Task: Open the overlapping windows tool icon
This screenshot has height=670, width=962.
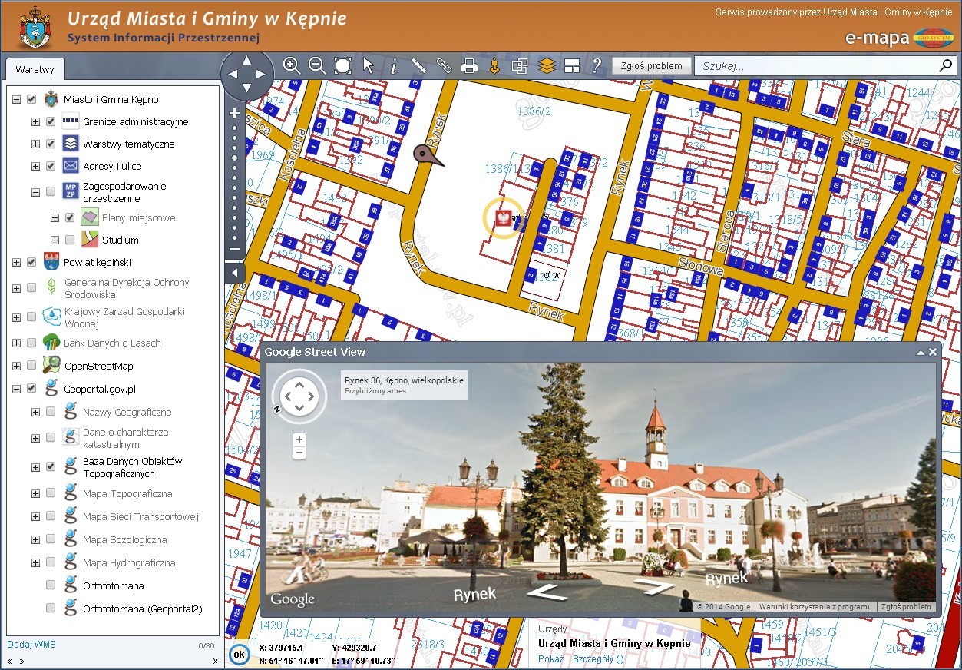Action: (520, 65)
